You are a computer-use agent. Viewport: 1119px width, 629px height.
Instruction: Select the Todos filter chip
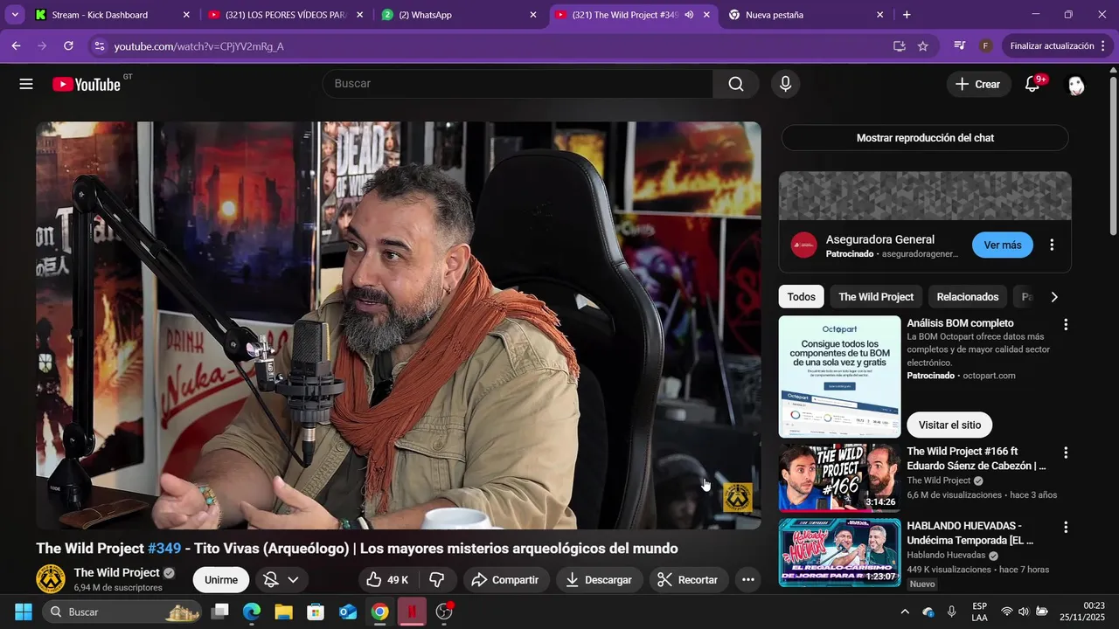click(801, 297)
